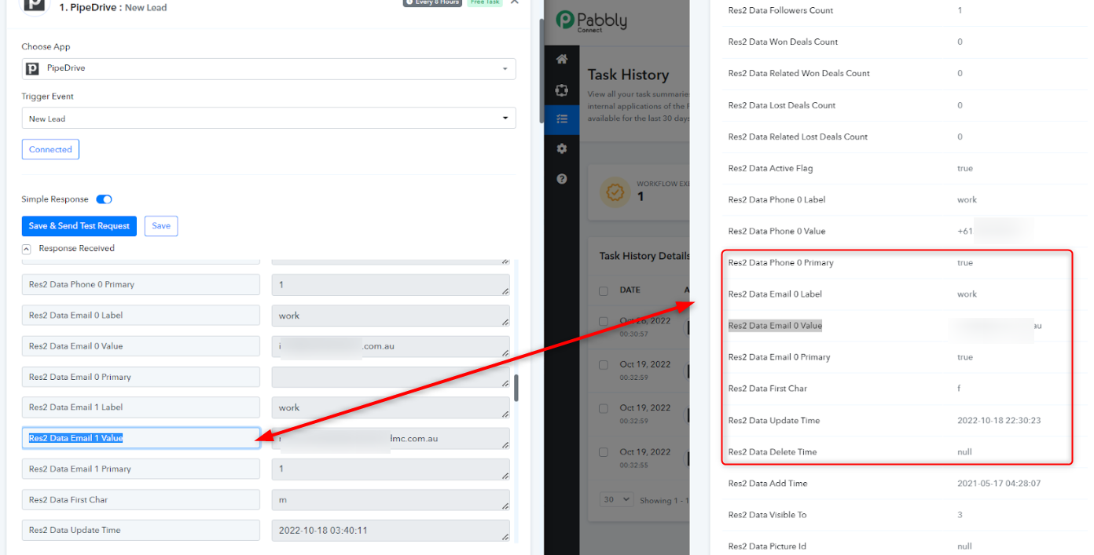Check the Oct 26, 2022 task row

(x=604, y=321)
